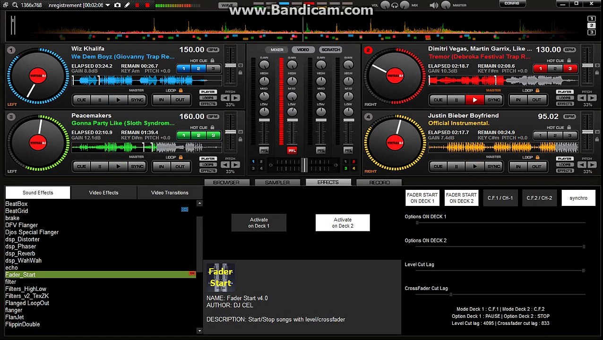Show LOOPS panel on deck 1
This screenshot has height=340, width=603.
point(208,98)
